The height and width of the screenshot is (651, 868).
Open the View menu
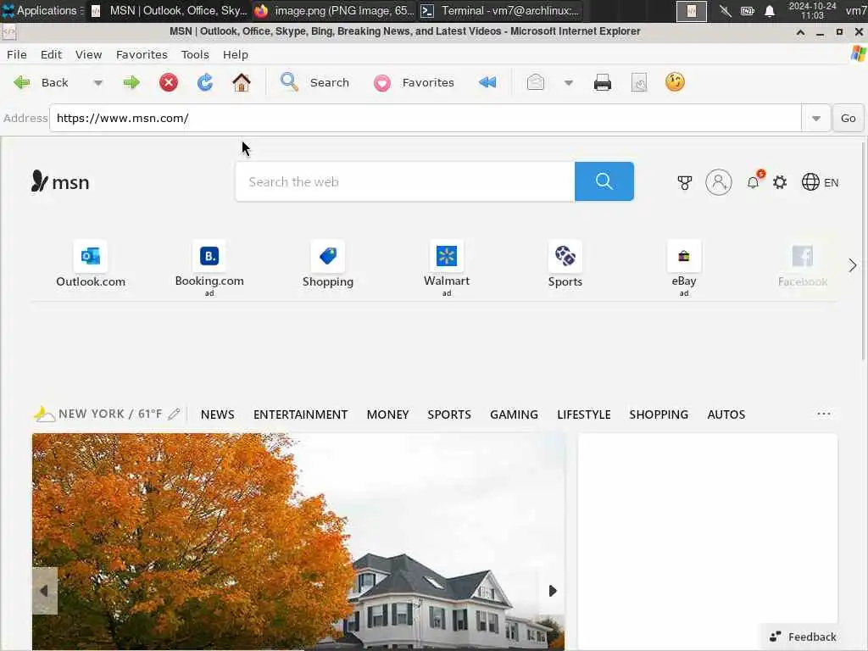(x=88, y=54)
